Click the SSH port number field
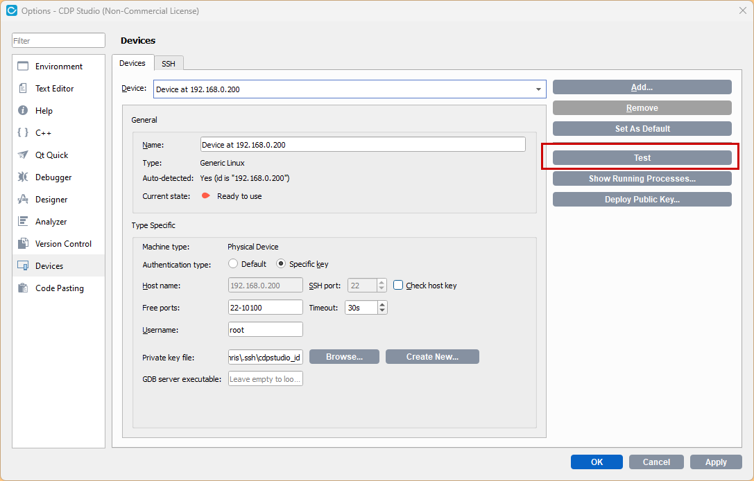The image size is (754, 481). (362, 286)
